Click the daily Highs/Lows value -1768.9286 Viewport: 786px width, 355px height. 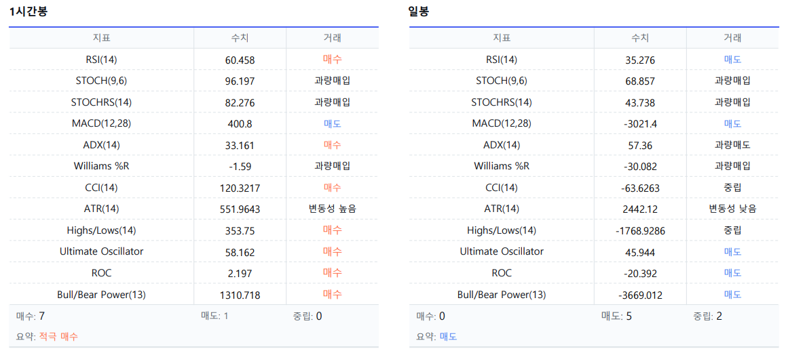click(x=640, y=232)
